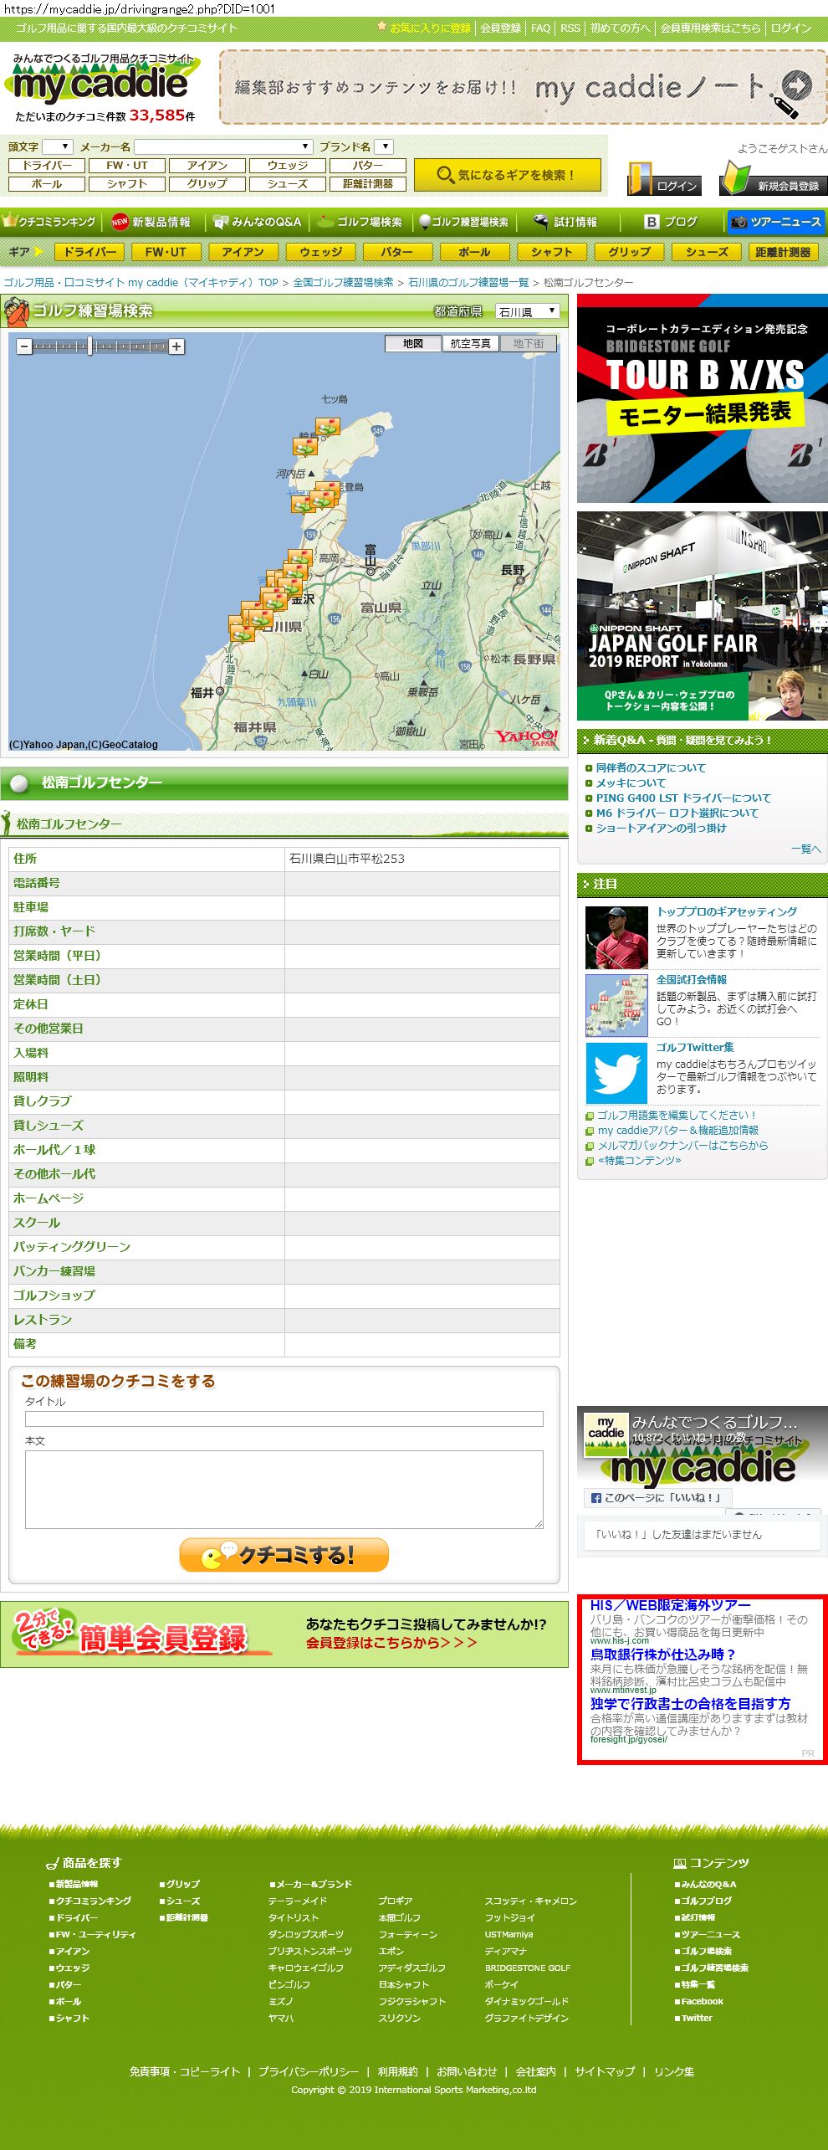Open 新規会員登録 beginner mark button
Screen dimensions: 828x2150
tap(773, 178)
